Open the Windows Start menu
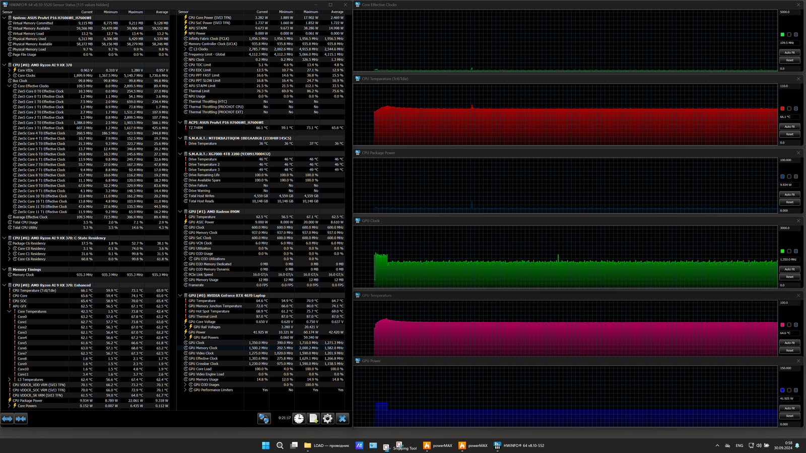806x453 pixels. (x=265, y=445)
